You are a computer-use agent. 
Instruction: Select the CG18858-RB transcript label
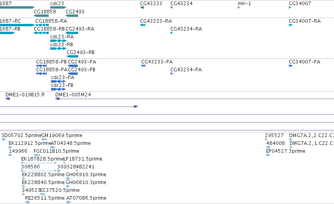pyautogui.click(x=49, y=29)
